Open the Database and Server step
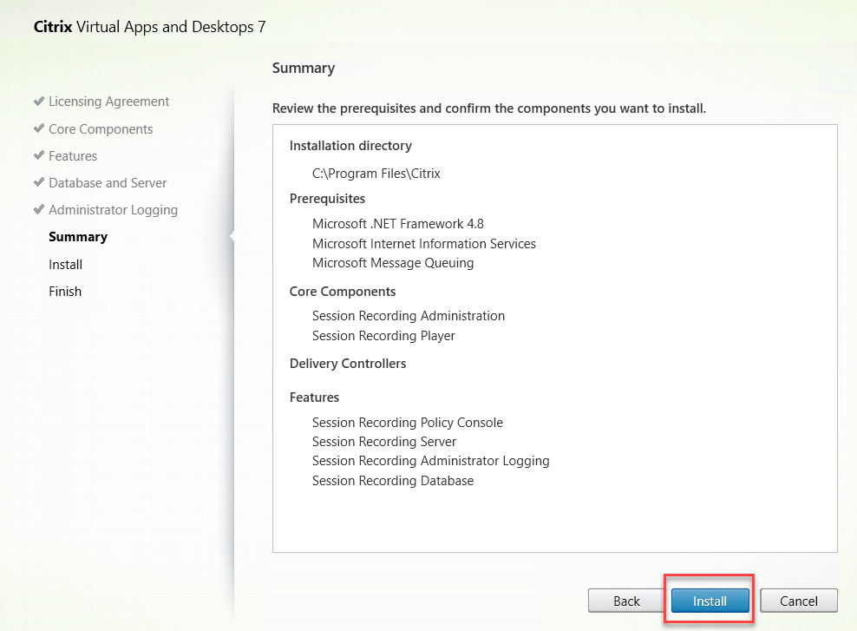 tap(108, 183)
